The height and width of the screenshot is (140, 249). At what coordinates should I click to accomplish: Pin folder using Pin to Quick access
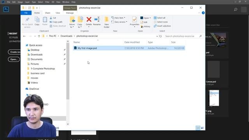(27, 22)
